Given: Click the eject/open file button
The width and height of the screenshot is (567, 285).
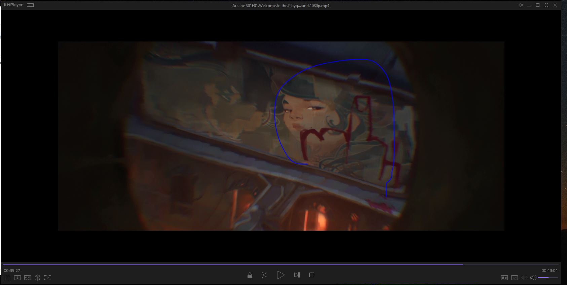Looking at the screenshot, I should [x=250, y=275].
